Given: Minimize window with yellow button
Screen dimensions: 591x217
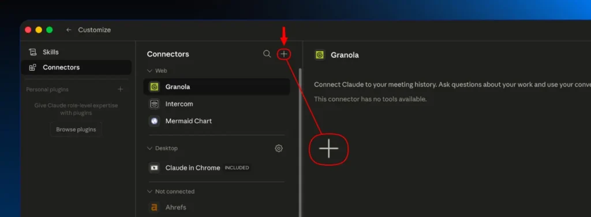Looking at the screenshot, I should (39, 30).
